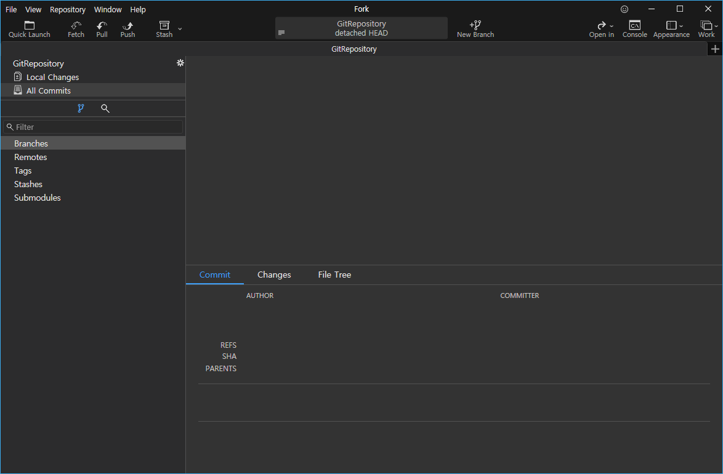Launch the Console
The width and height of the screenshot is (723, 474).
[635, 29]
